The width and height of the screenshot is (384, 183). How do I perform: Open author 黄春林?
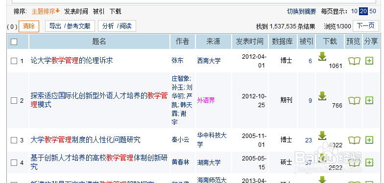[180, 162]
